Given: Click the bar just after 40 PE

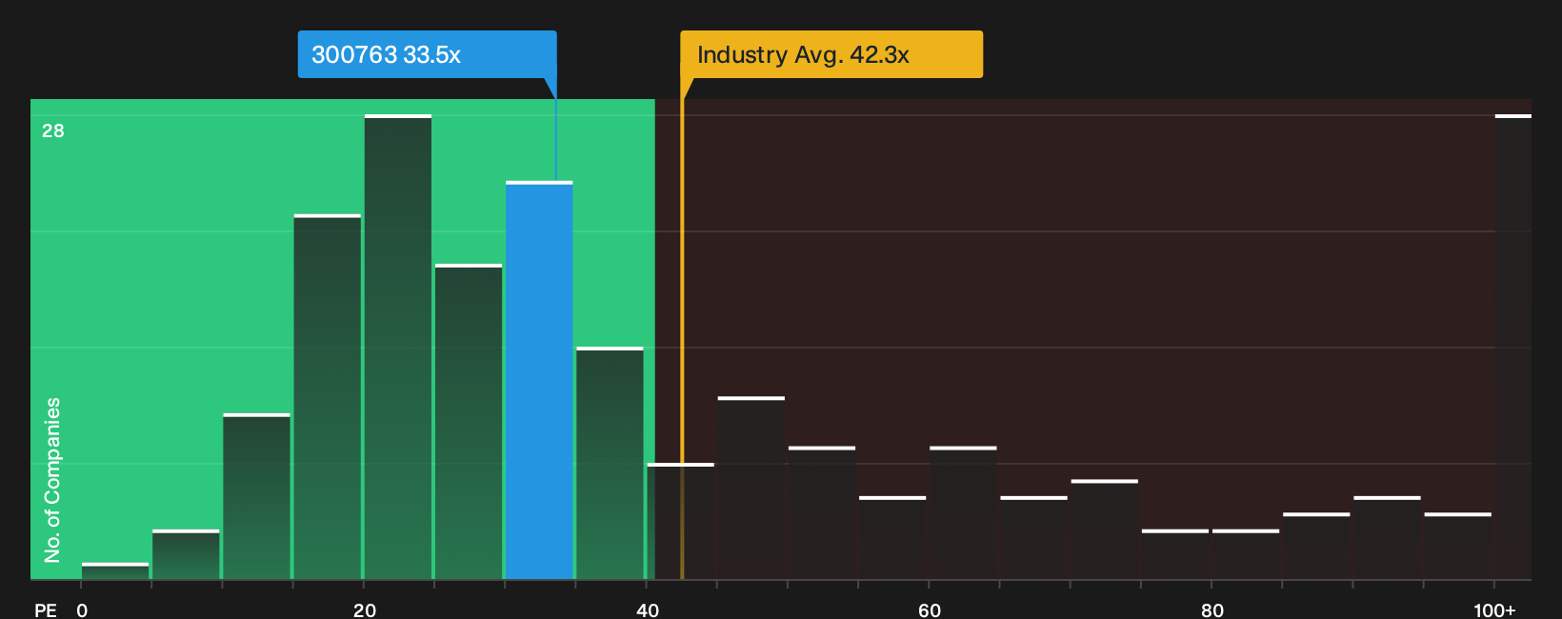Looking at the screenshot, I should coord(680,521).
